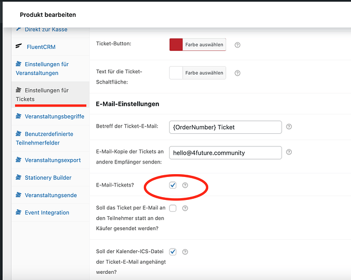Click Farbe auswählen for ticket button text

204,73
